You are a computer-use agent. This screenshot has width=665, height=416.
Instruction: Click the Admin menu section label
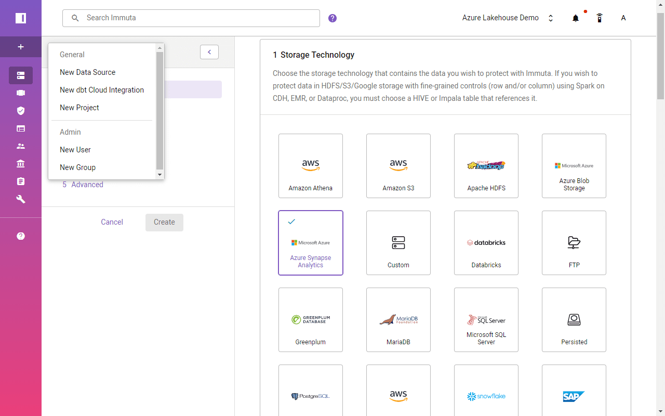click(70, 132)
